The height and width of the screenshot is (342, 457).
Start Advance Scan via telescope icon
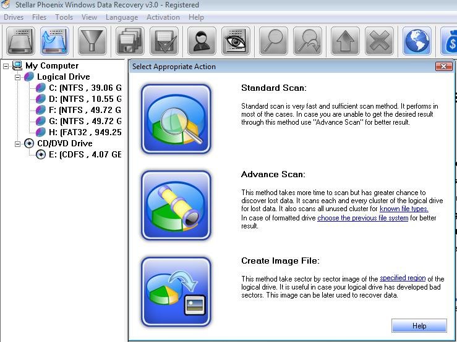pyautogui.click(x=176, y=205)
